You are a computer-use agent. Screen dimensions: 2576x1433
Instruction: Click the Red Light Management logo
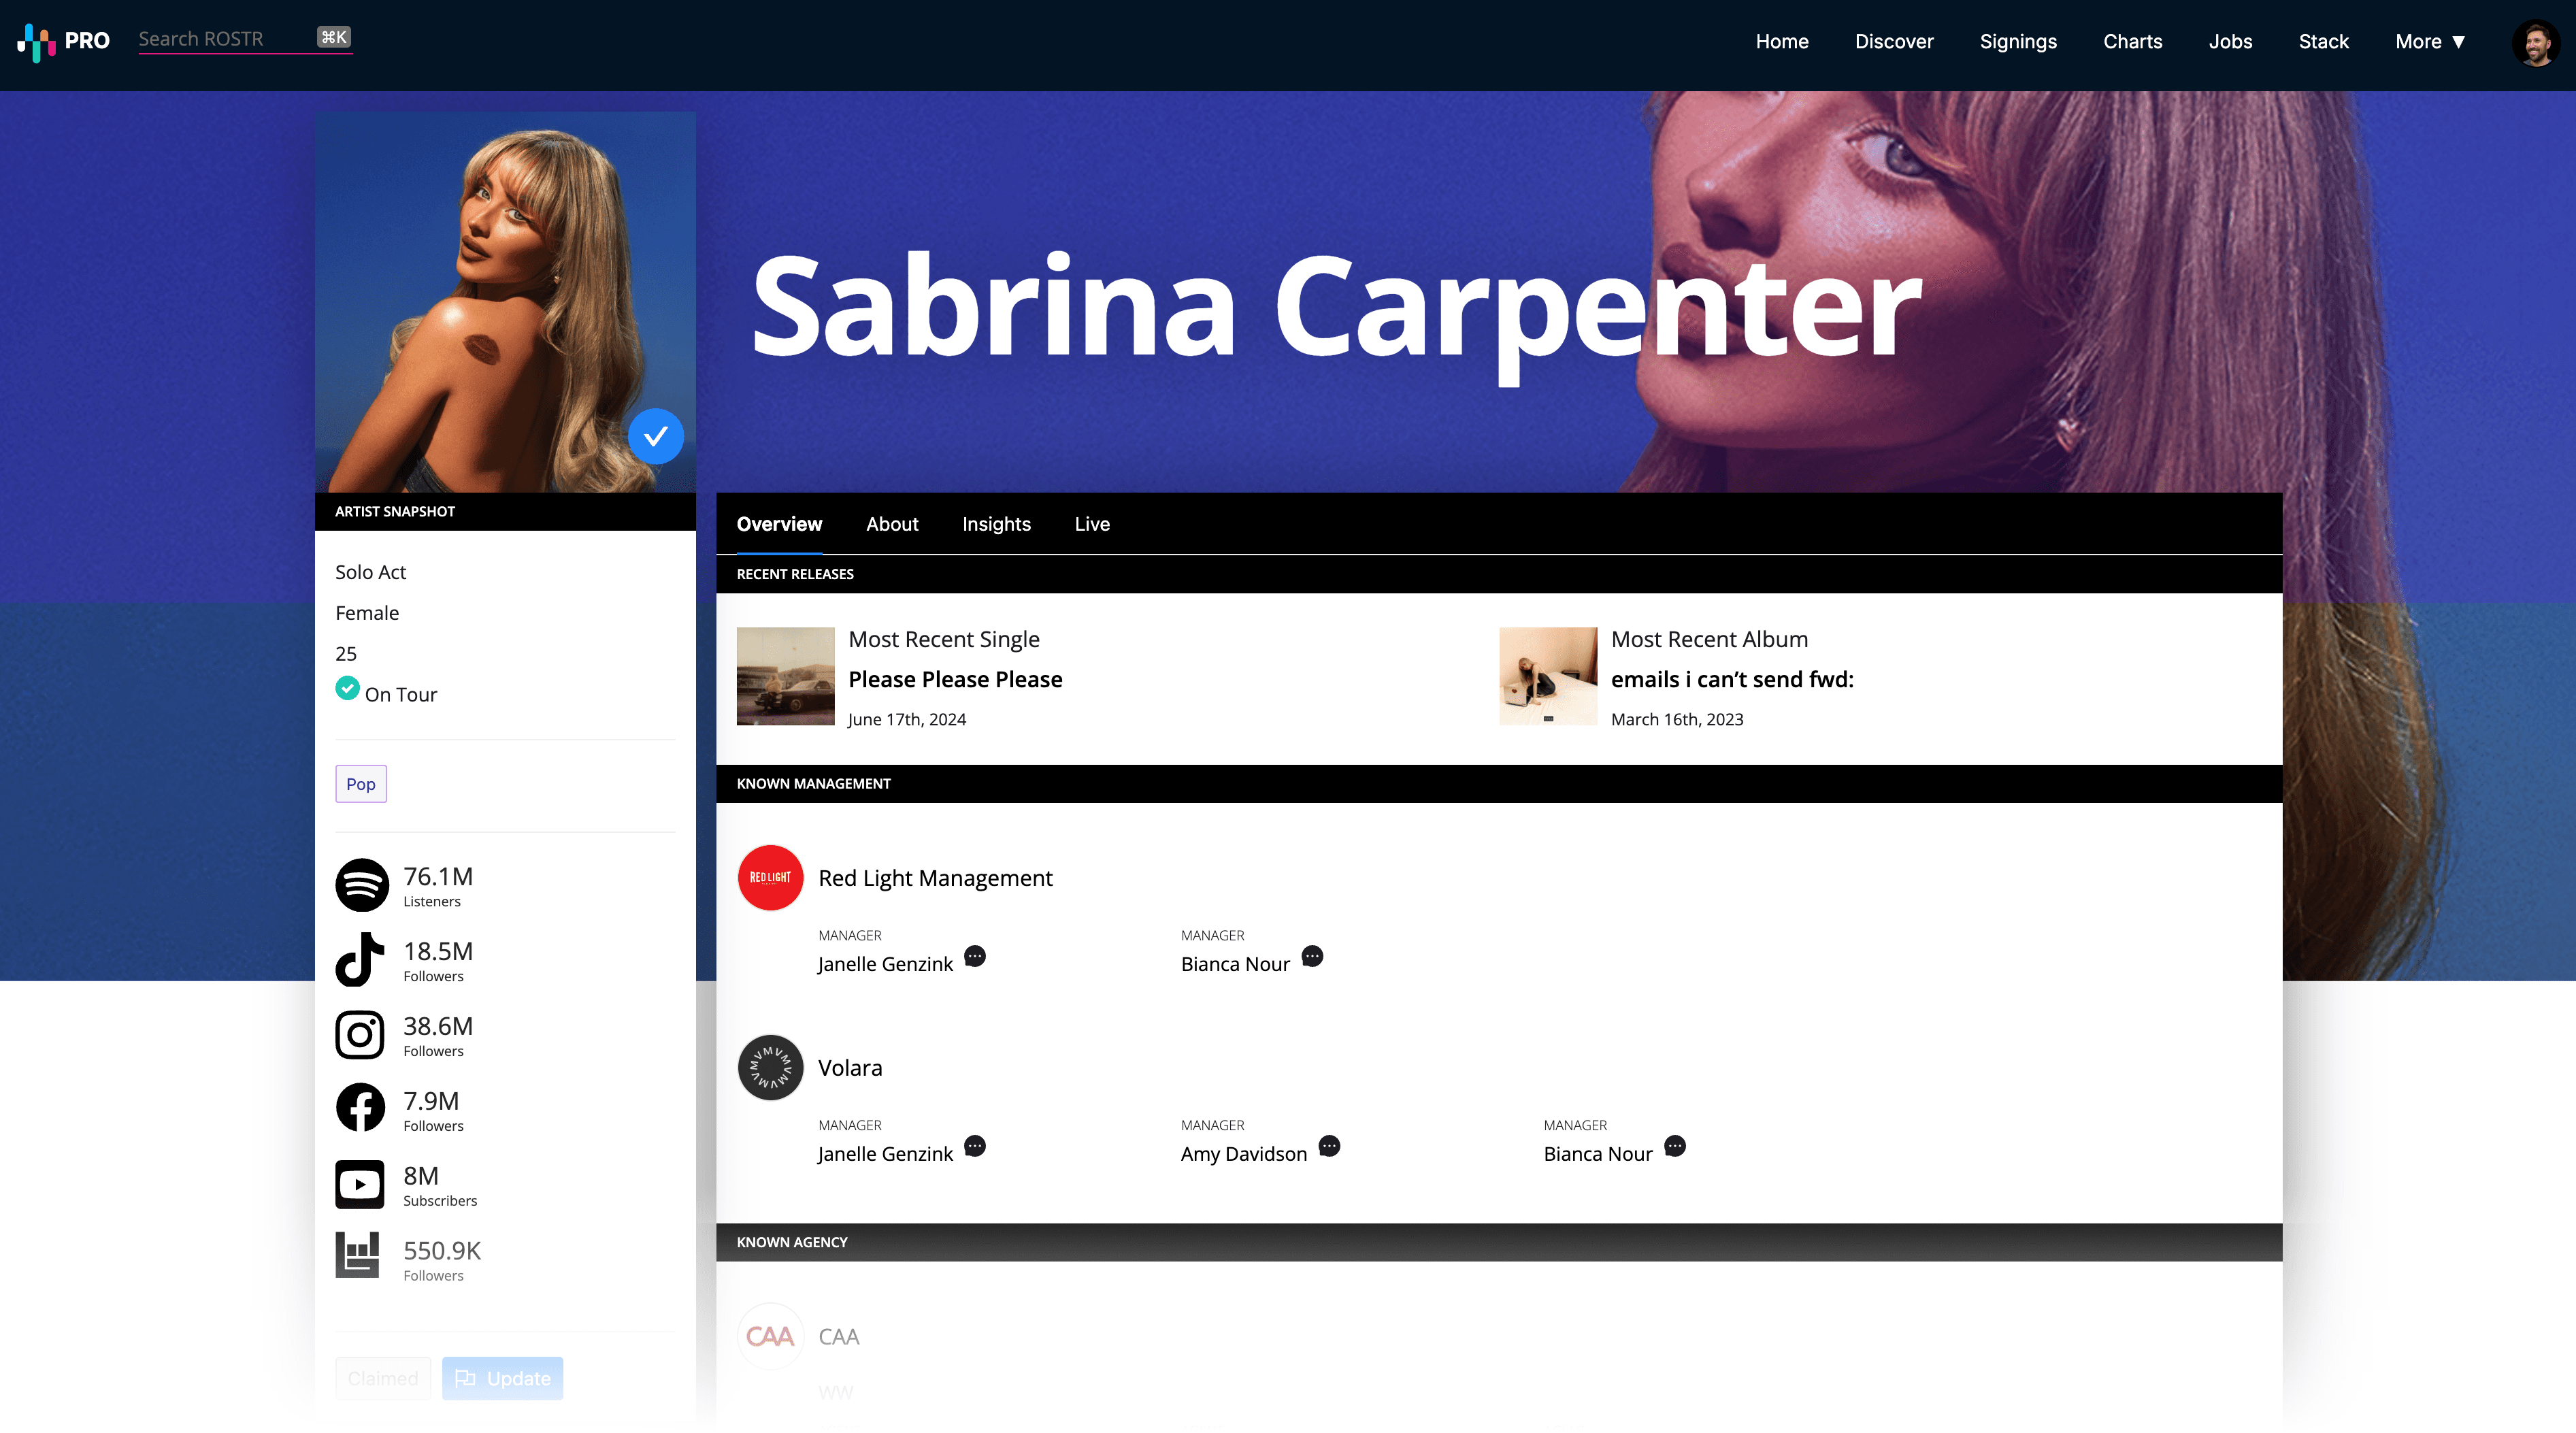point(770,878)
